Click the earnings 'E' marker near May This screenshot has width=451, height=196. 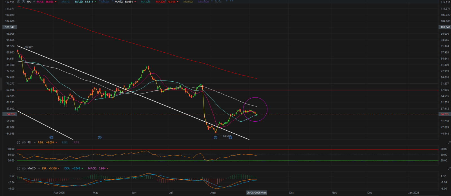coord(100,137)
